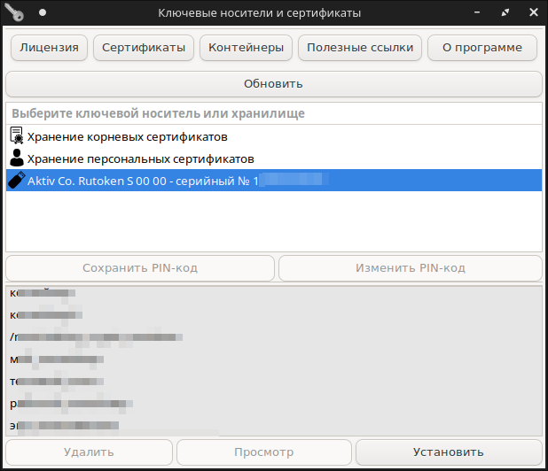
Task: Open the Лицензия section
Action: pos(50,48)
